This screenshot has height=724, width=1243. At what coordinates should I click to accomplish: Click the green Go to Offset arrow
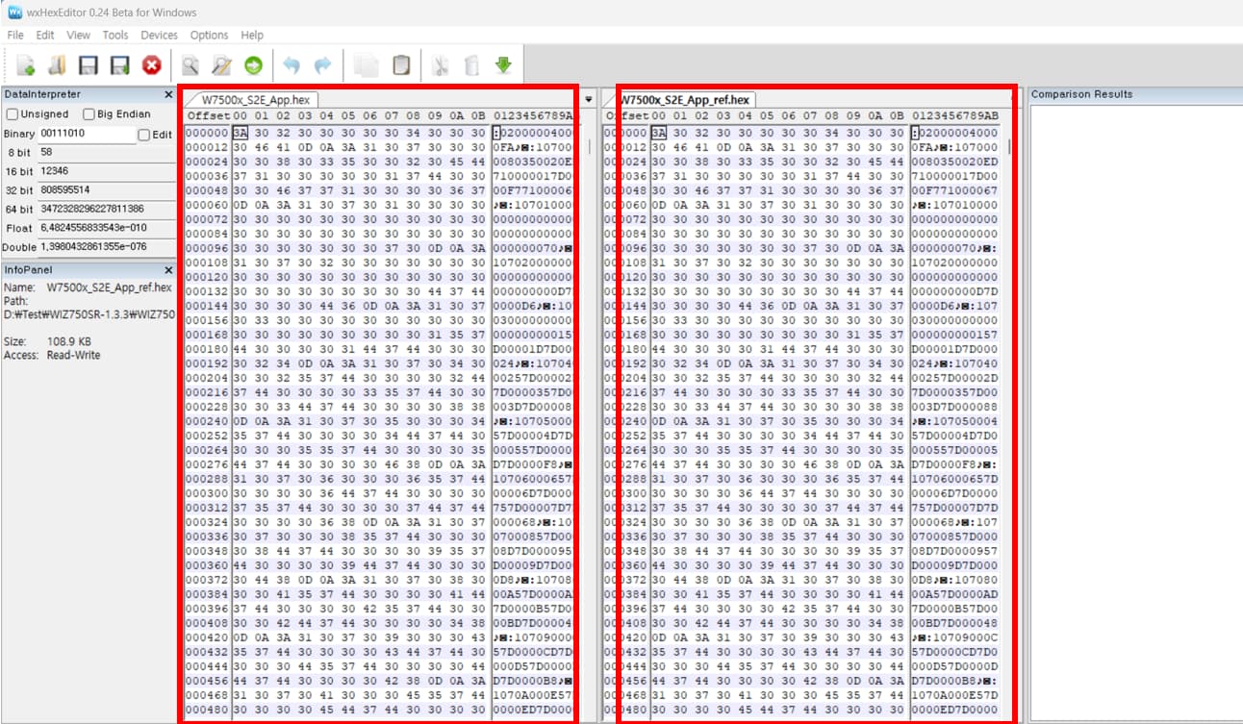tap(253, 65)
